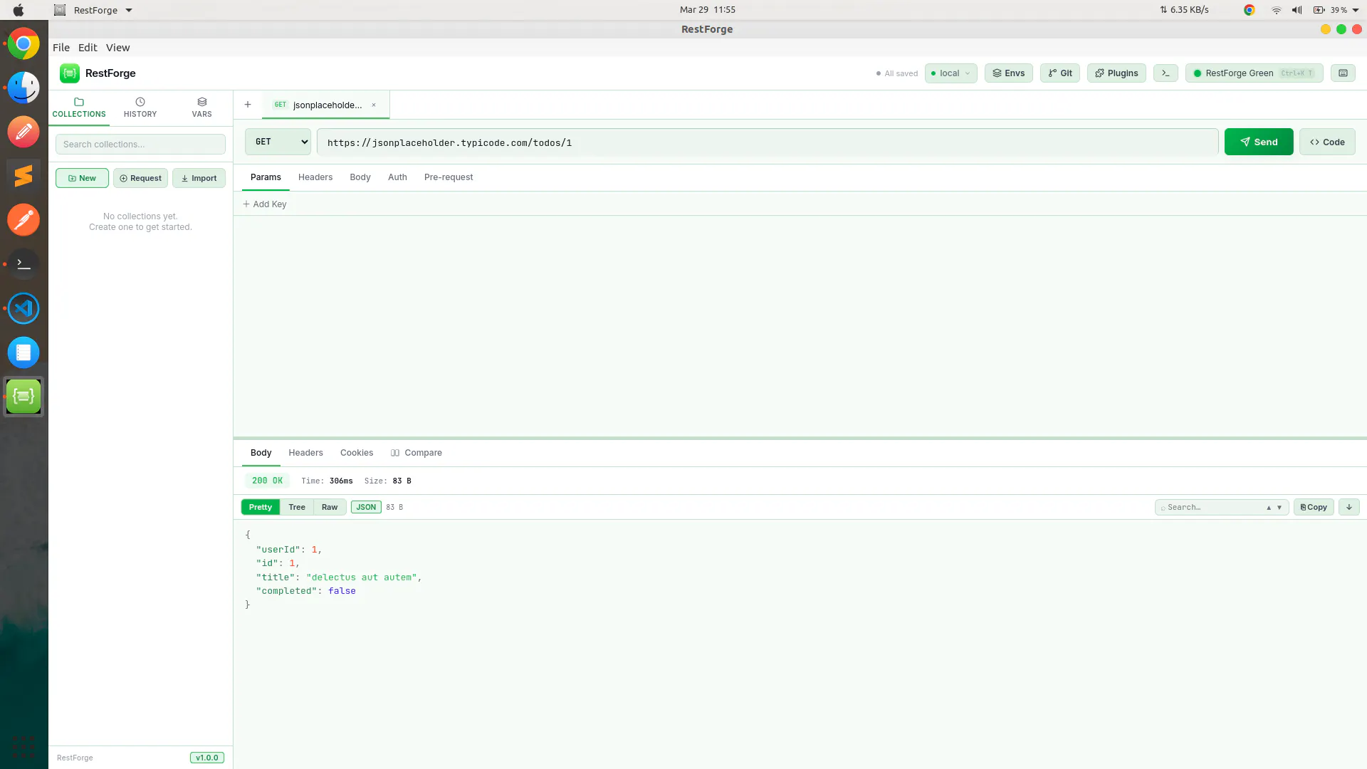Click the "delectus aut autem" title value
The height and width of the screenshot is (769, 1367).
click(x=362, y=577)
